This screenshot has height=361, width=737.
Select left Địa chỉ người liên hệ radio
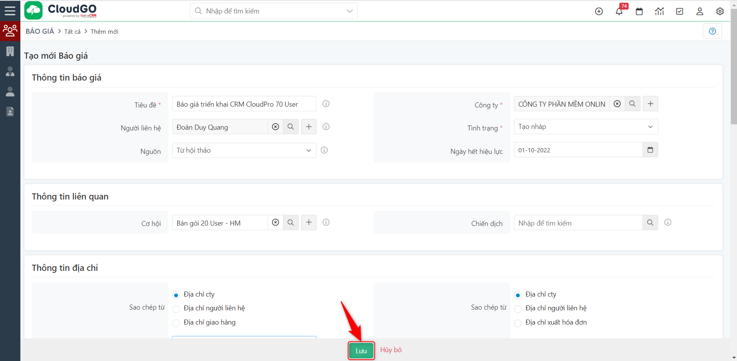(x=176, y=309)
